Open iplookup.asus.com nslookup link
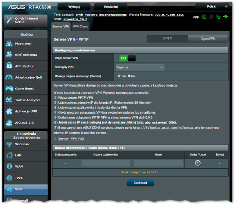Viewport: 235px width, 205px height. [166, 128]
